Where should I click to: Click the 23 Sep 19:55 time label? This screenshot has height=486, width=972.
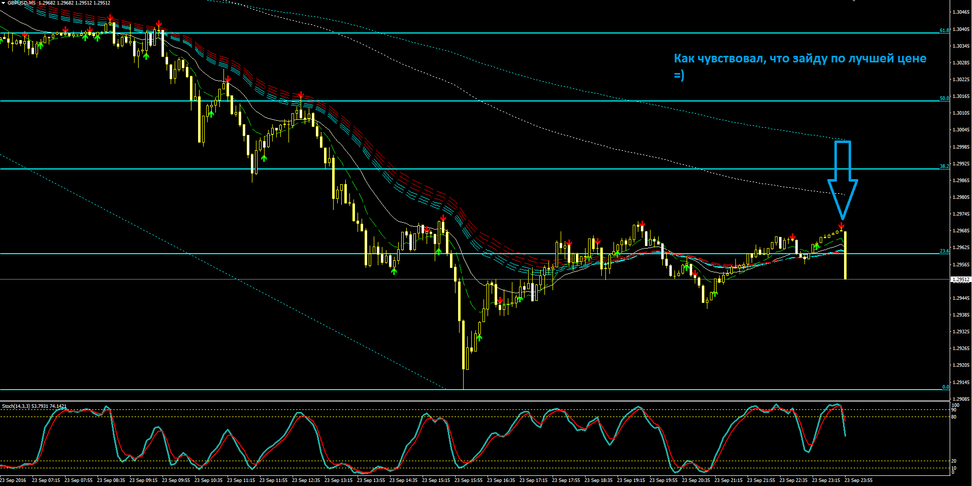coord(663,480)
